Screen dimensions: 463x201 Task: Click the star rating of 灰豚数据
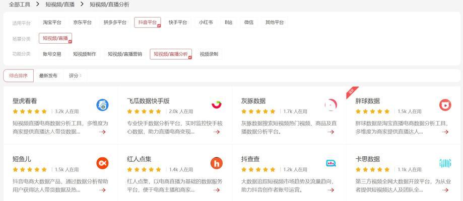point(258,112)
